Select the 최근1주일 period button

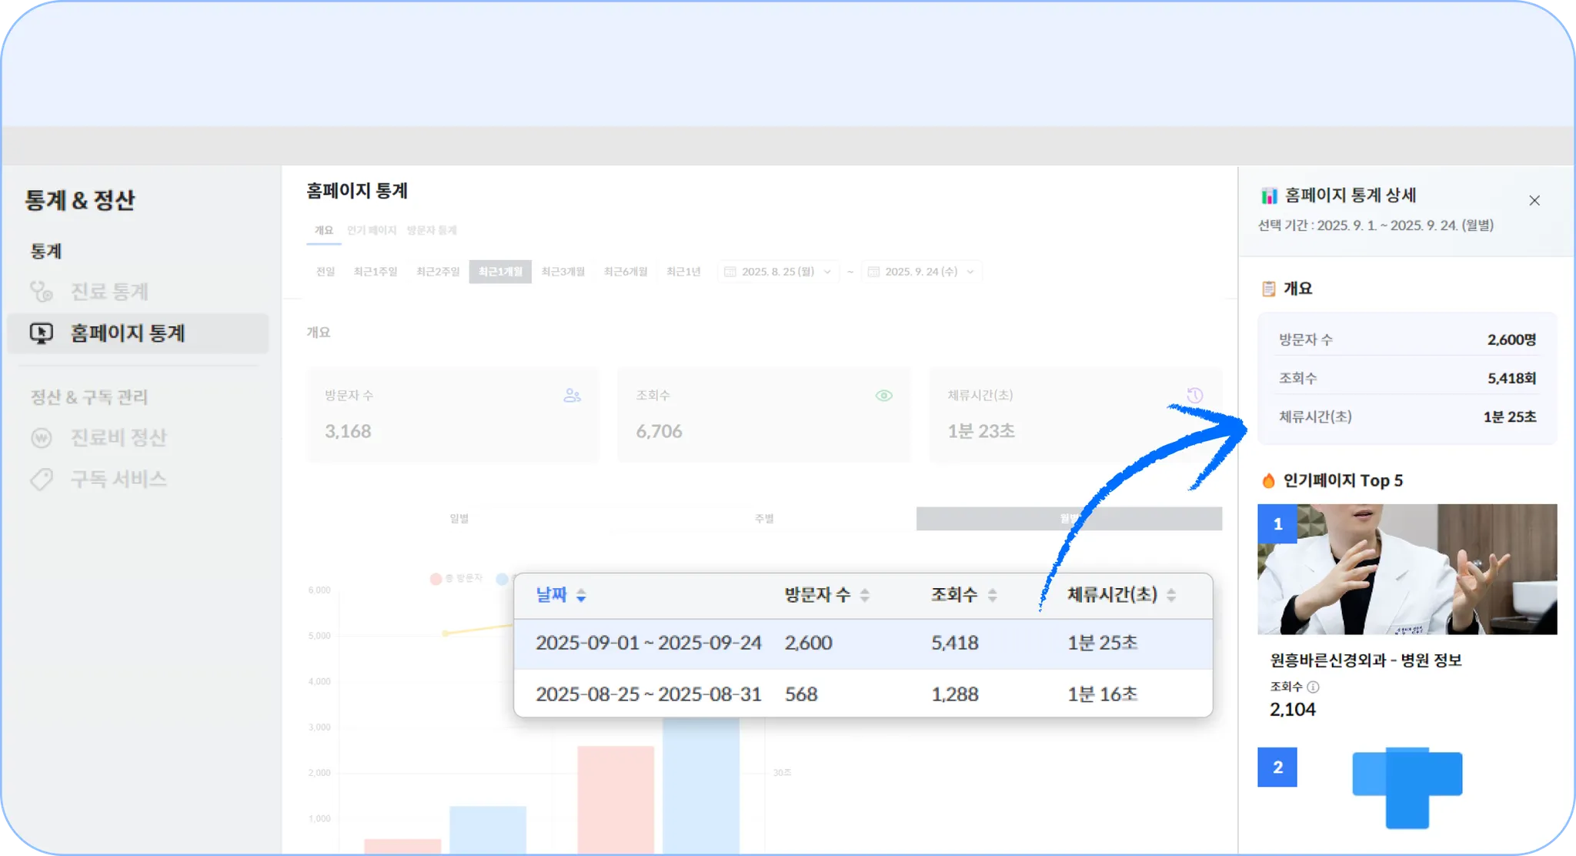tap(375, 272)
